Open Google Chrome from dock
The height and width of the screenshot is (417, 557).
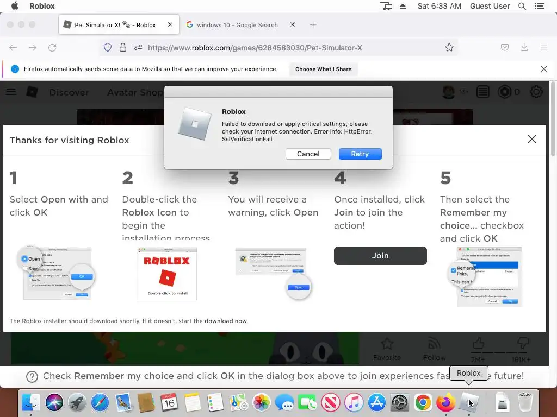coord(423,402)
